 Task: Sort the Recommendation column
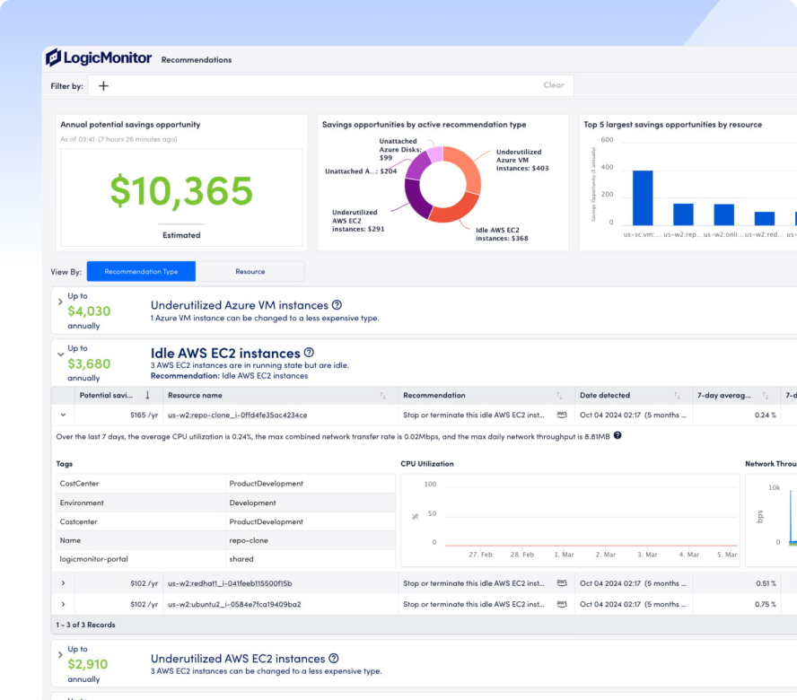[559, 396]
